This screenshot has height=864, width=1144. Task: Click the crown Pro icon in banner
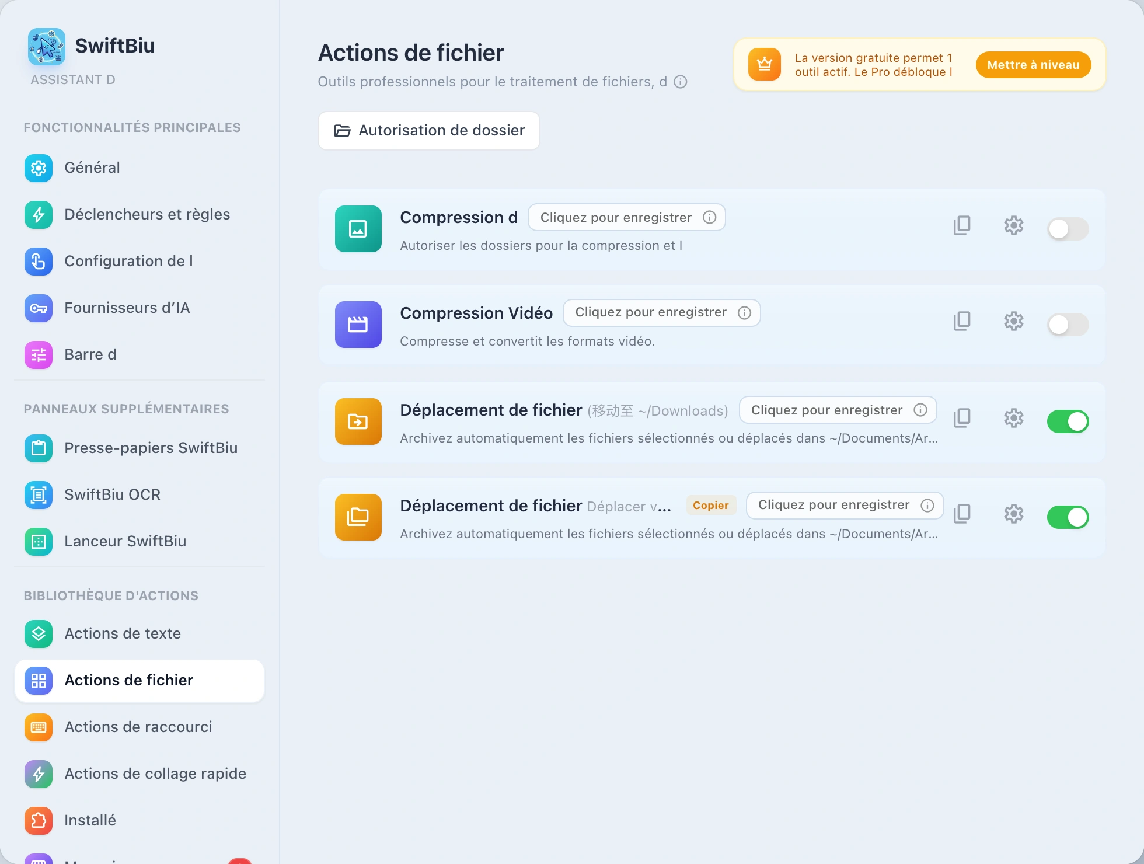tap(765, 64)
